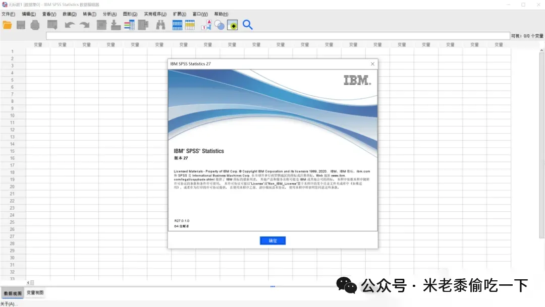The width and height of the screenshot is (545, 307).
Task: Click the Redo arrow icon
Action: tap(84, 25)
